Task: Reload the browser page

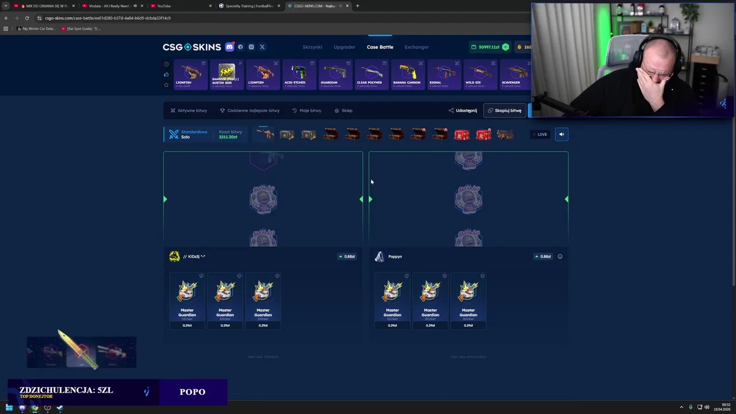Action: [x=26, y=18]
